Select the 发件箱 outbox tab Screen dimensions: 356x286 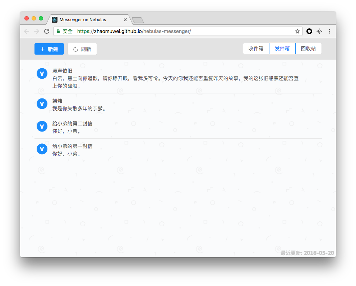coord(282,49)
